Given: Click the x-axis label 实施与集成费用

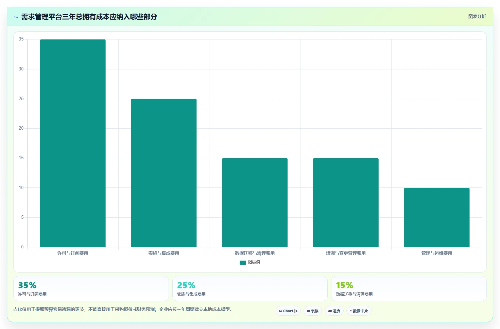Looking at the screenshot, I should tap(164, 253).
